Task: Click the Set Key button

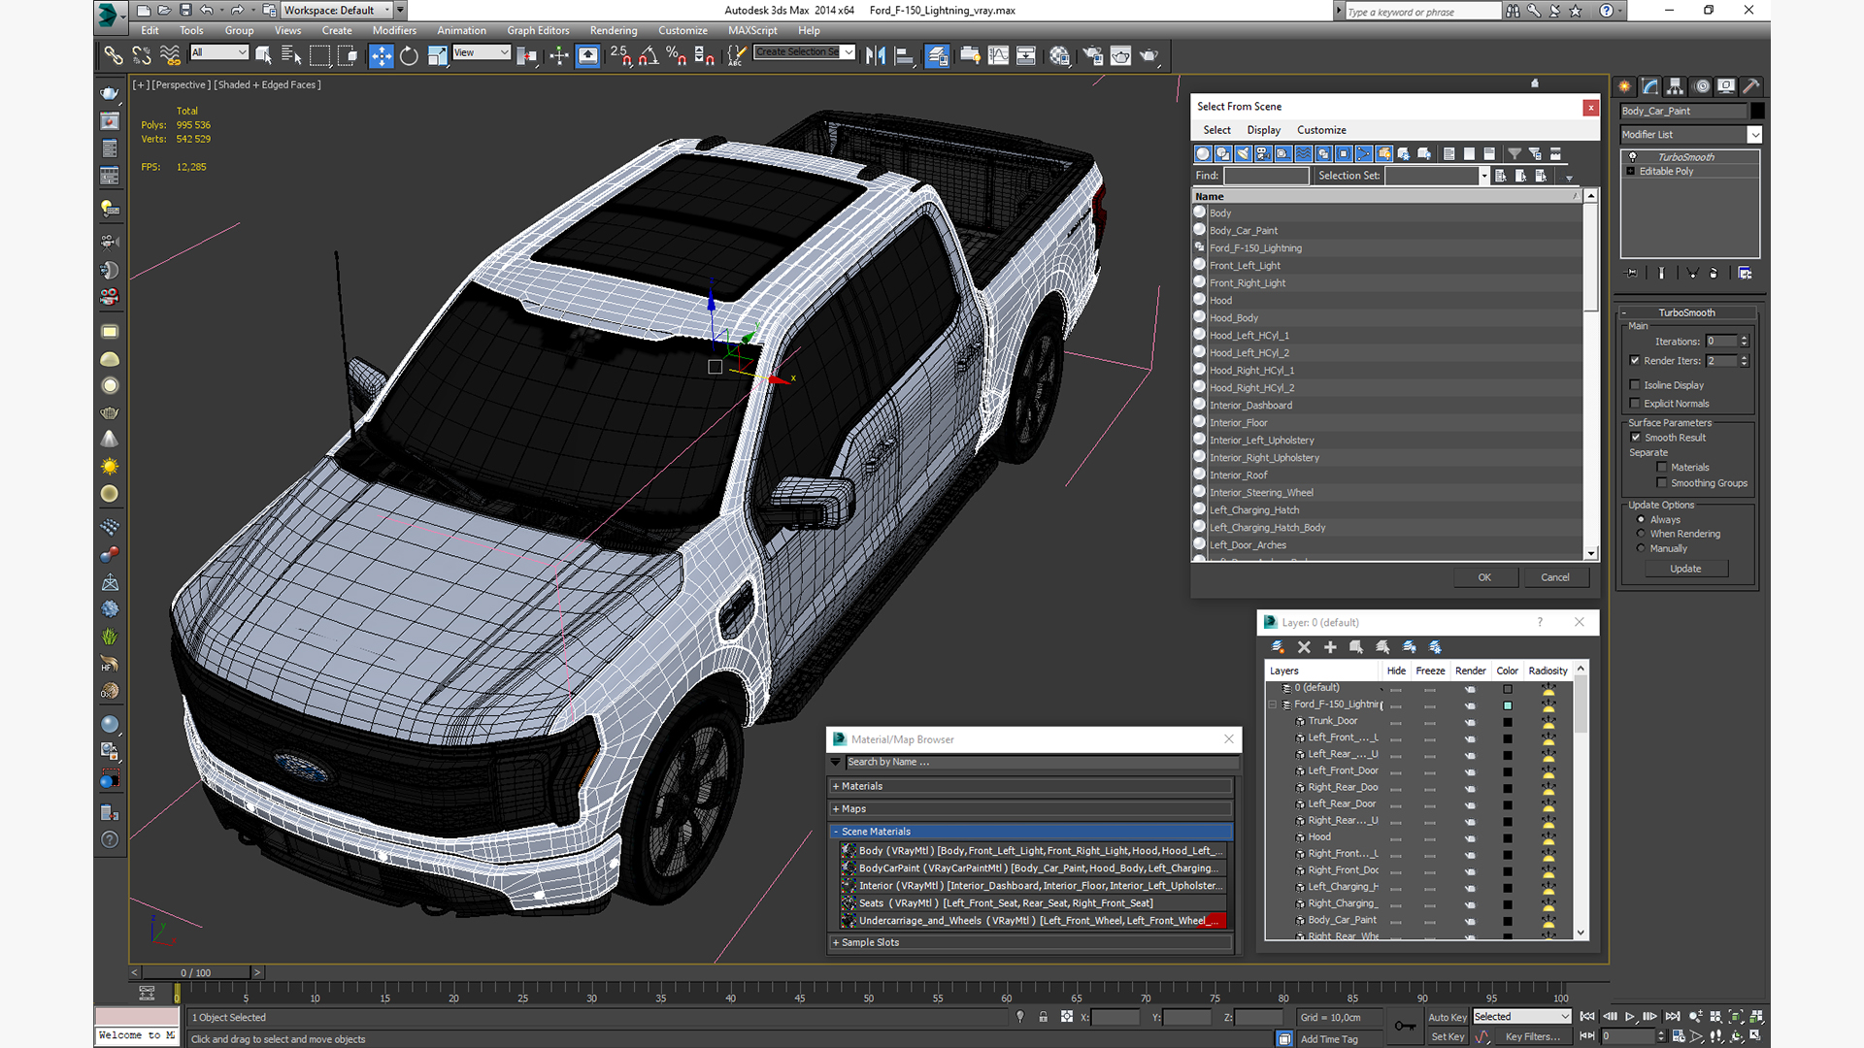Action: 1447,1036
